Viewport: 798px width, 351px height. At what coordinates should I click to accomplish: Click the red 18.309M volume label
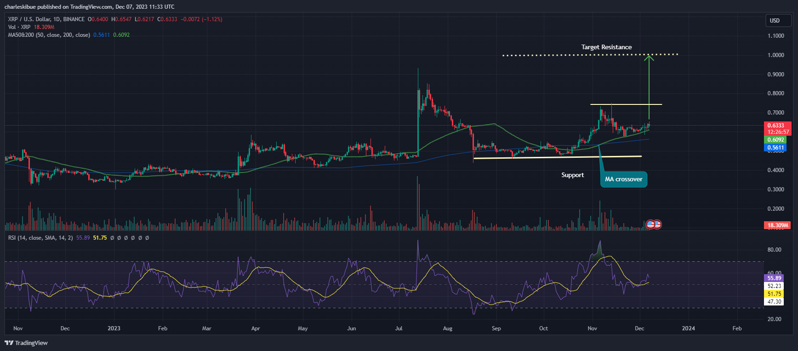(777, 225)
